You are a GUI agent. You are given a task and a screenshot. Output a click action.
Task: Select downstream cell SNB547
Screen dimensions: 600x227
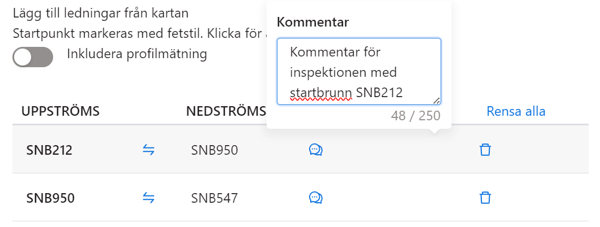(214, 198)
